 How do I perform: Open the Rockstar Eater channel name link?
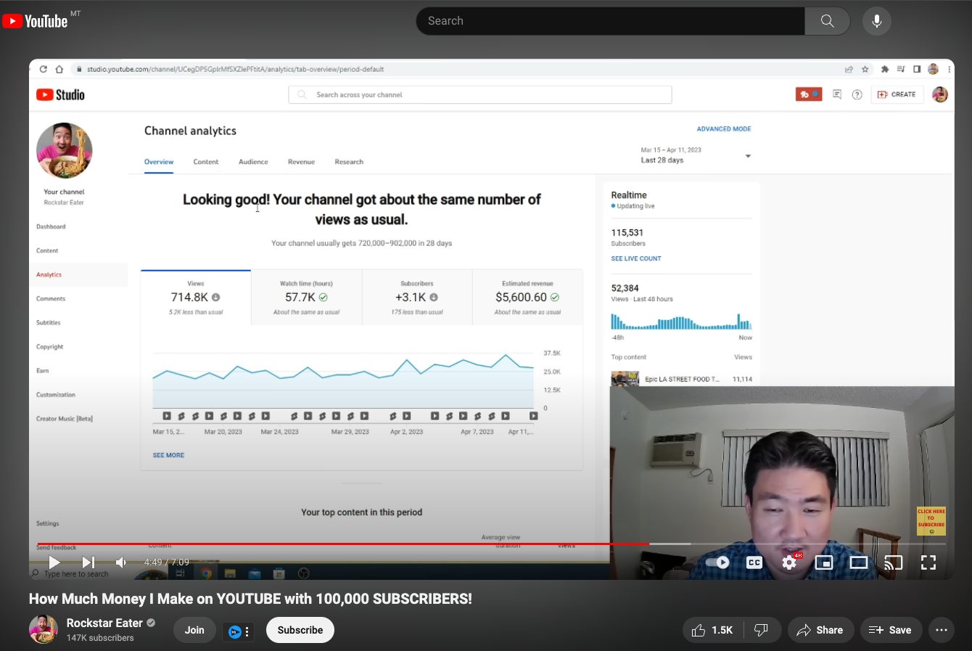(x=104, y=623)
